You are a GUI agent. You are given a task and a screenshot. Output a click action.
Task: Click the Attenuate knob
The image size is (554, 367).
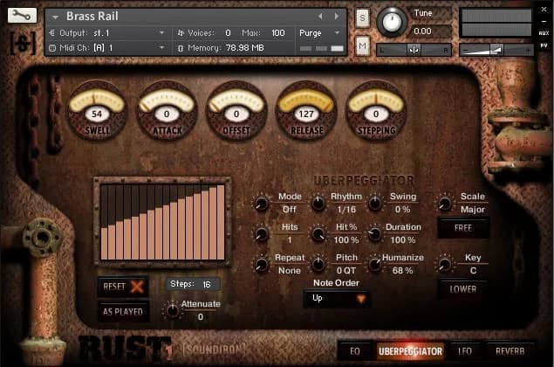point(174,310)
